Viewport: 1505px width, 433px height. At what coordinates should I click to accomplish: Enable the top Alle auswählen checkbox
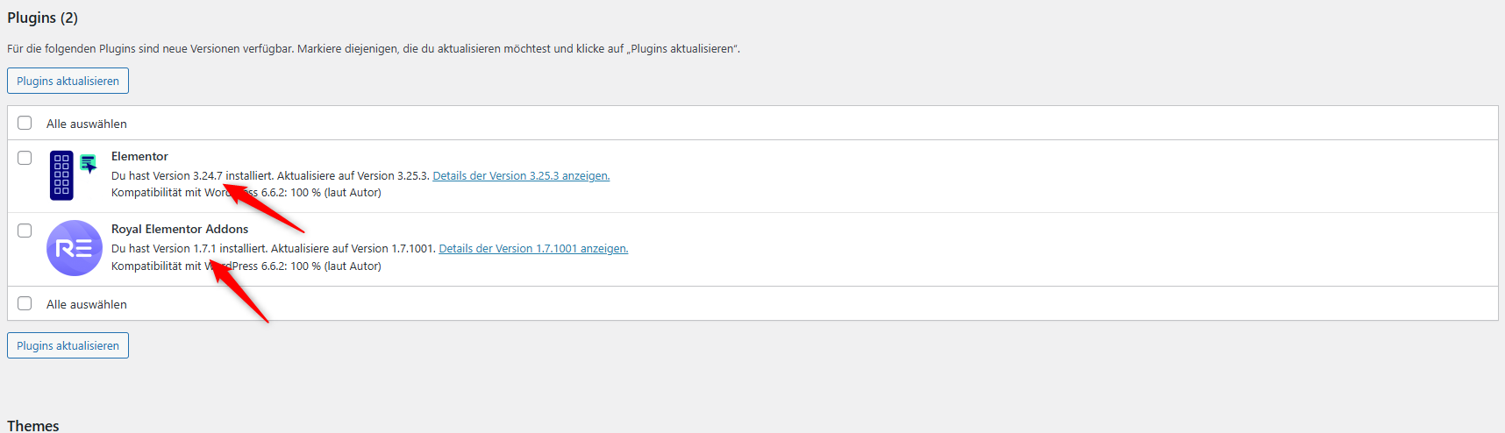coord(25,123)
